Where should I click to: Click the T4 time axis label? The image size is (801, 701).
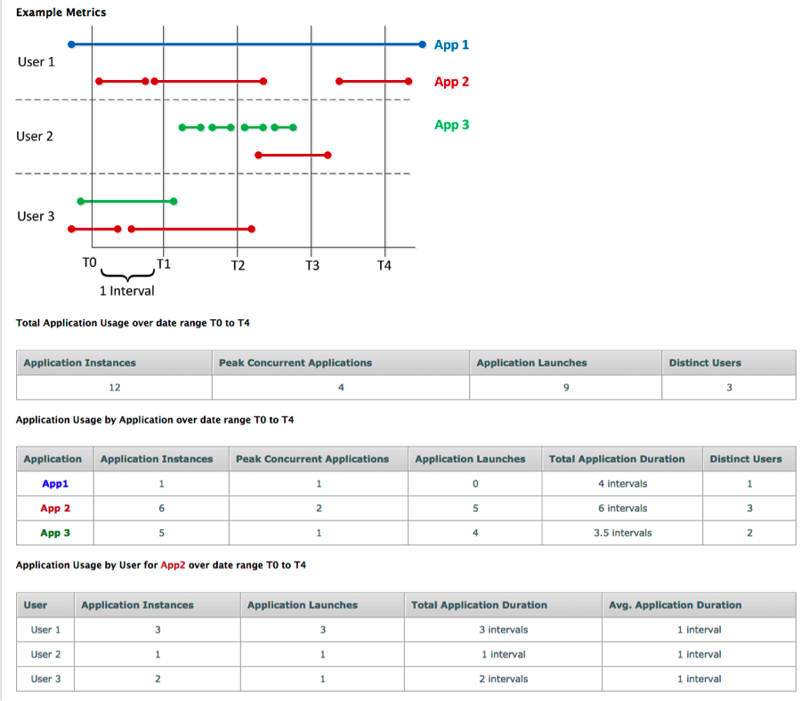[384, 265]
